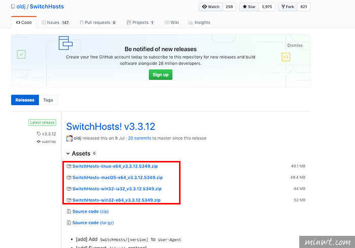Click the green Sign up button

(161, 74)
